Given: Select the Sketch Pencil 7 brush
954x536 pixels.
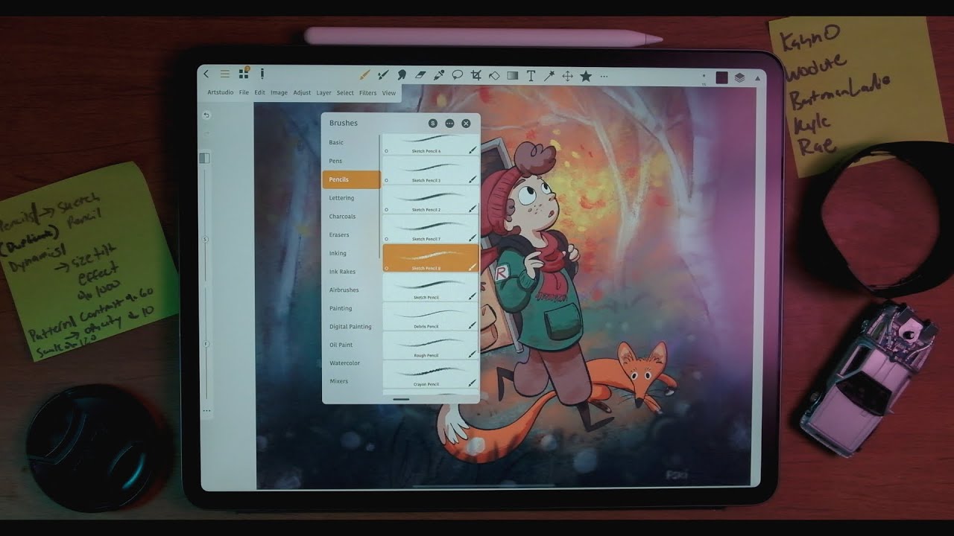Looking at the screenshot, I should point(431,229).
